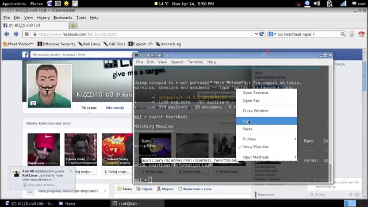Open the search engine selector dropdown

[272, 34]
